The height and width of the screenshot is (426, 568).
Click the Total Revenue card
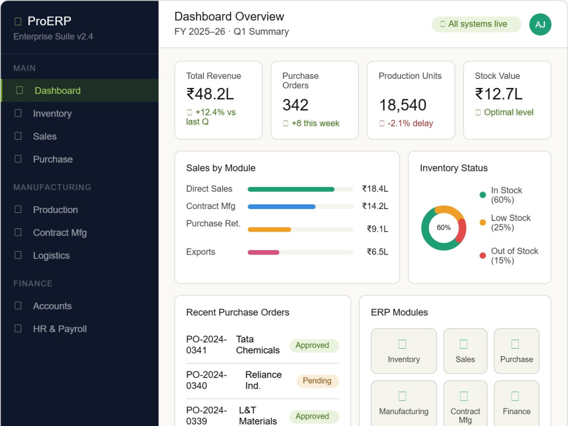point(219,100)
